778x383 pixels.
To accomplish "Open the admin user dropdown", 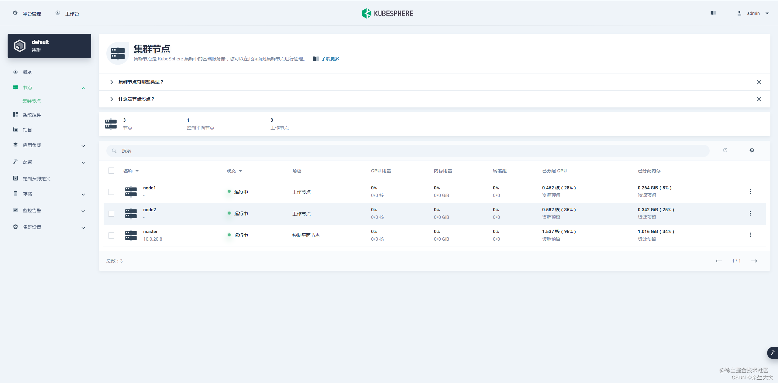I will 753,13.
